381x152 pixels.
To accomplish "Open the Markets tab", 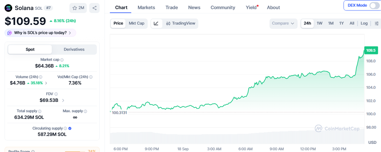I will pos(146,7).
